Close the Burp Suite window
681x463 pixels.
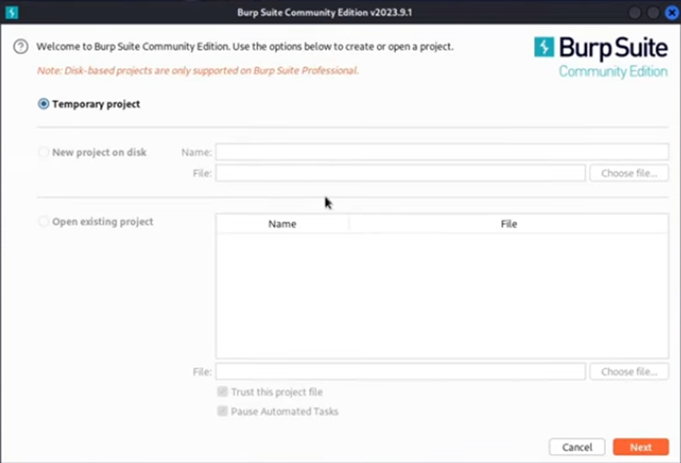click(672, 13)
